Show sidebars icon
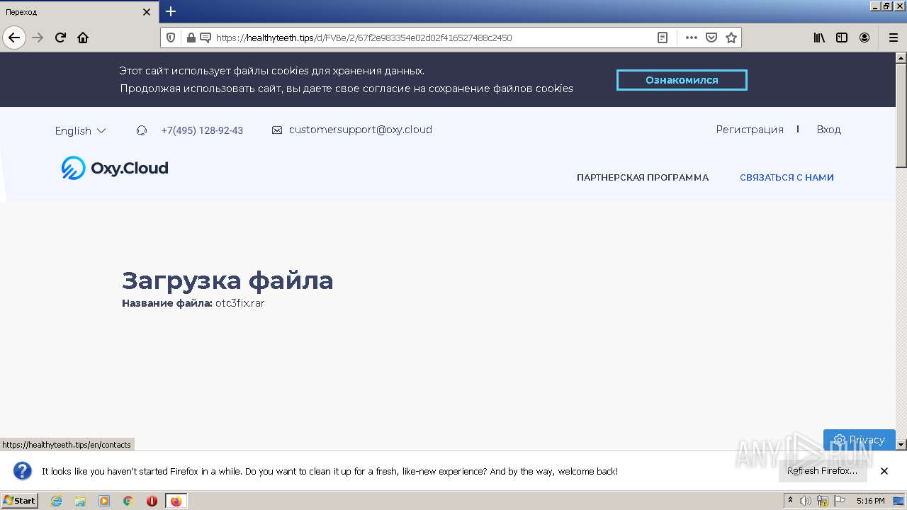 (842, 38)
